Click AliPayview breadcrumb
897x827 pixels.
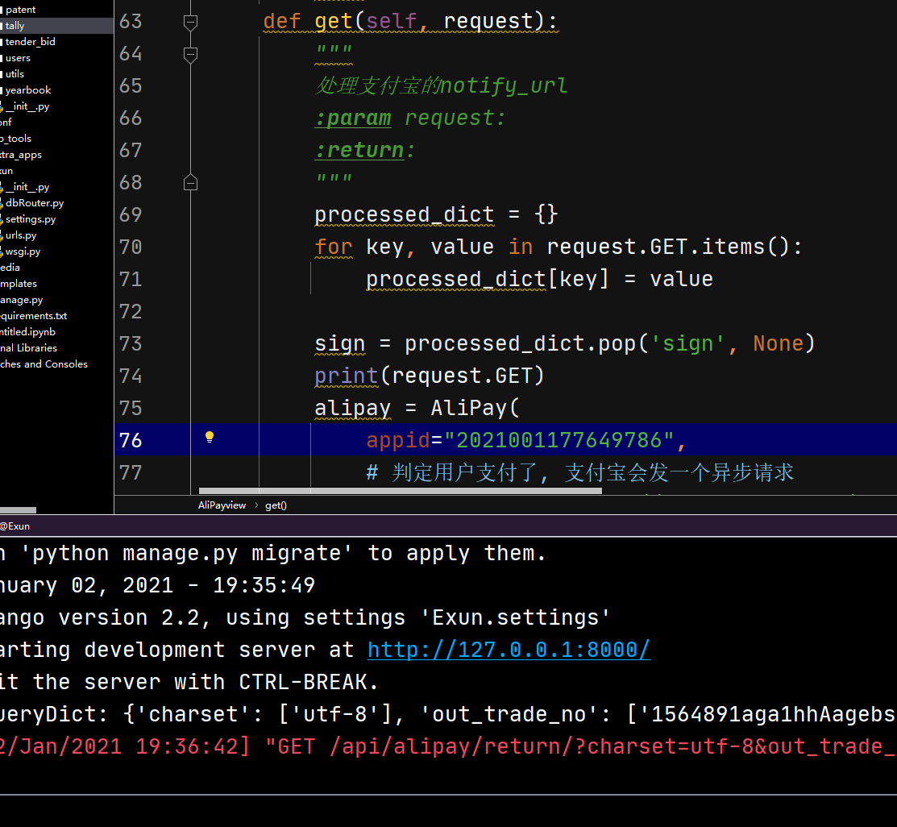coord(222,505)
